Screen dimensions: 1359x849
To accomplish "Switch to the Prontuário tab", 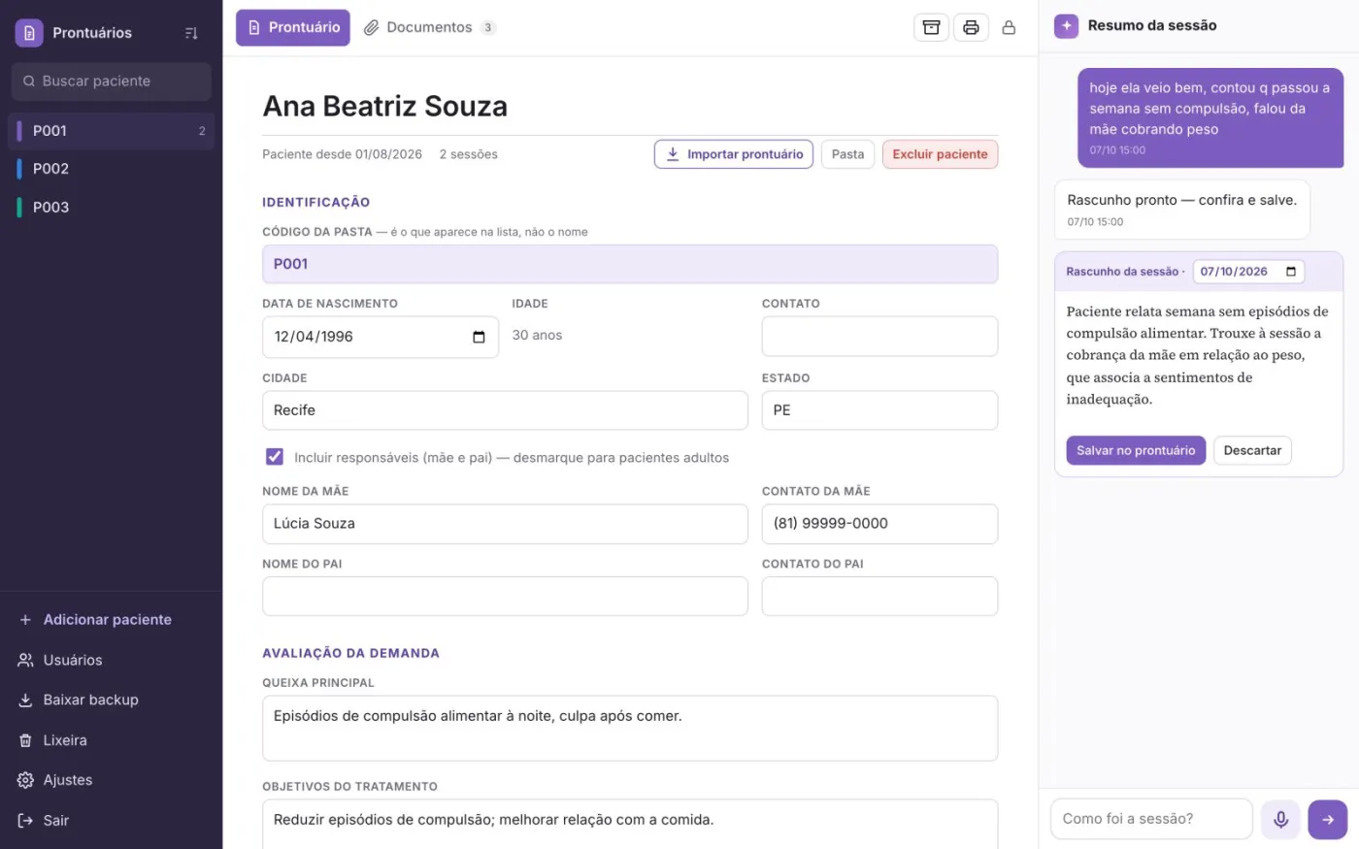I will click(293, 27).
